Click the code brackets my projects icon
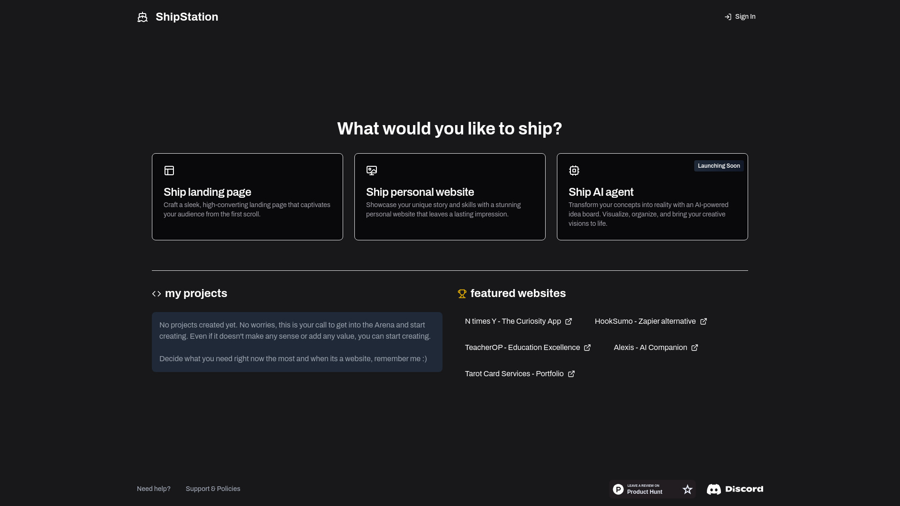 [x=157, y=293]
